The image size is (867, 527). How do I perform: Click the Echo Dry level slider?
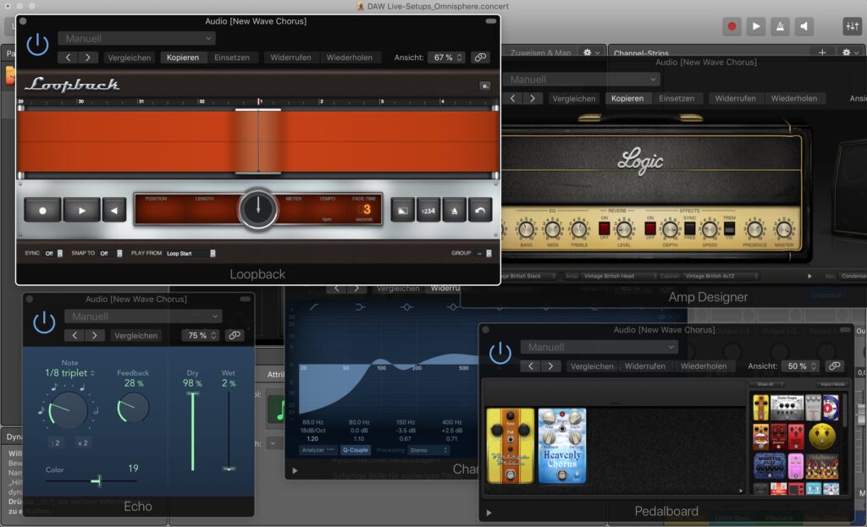coord(192,431)
